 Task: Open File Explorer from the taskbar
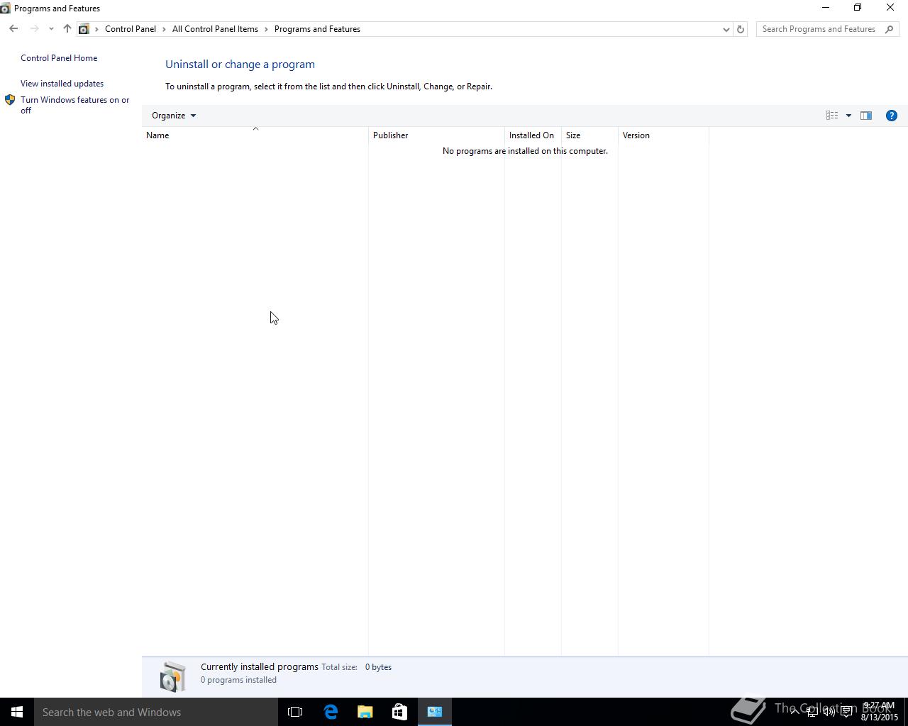365,712
